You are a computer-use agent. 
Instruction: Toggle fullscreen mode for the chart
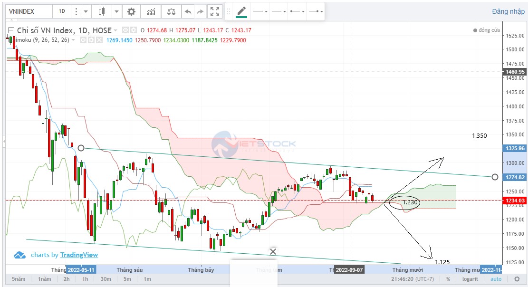pos(215,11)
